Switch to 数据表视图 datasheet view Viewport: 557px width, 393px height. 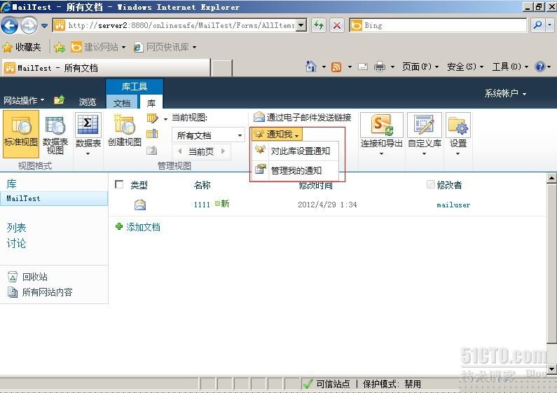click(x=55, y=134)
